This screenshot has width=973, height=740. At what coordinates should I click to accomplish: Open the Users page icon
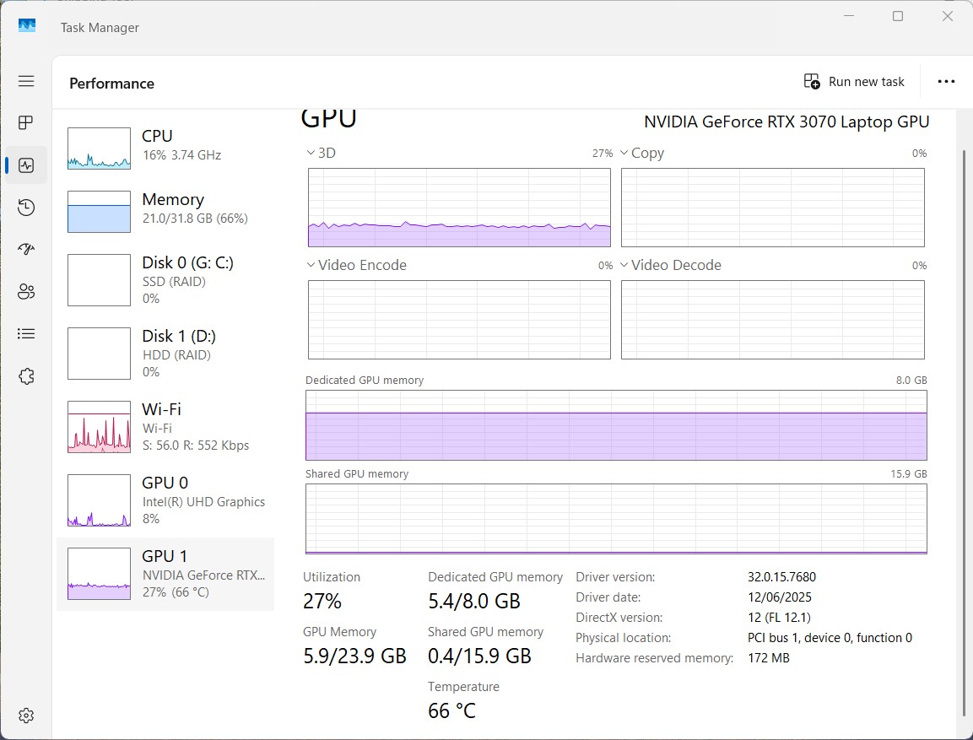26,292
